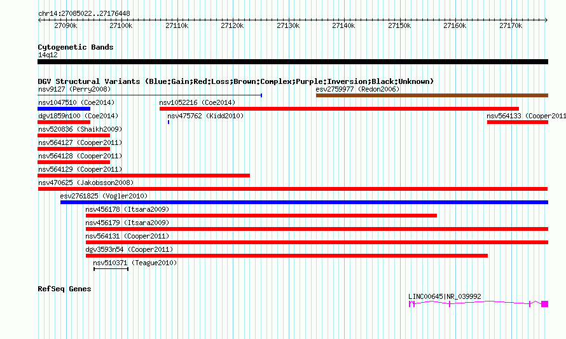Click the red nsv564133 loss bar

(x=518, y=122)
